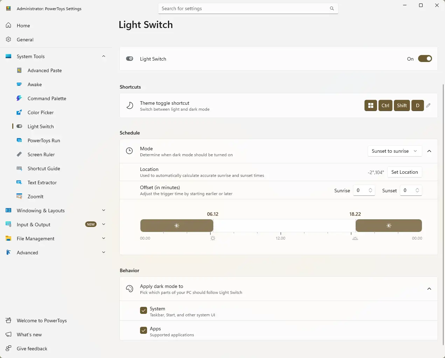The height and width of the screenshot is (358, 445).
Task: Edit the theme toggle shortcut via pencil icon
Action: [429, 105]
